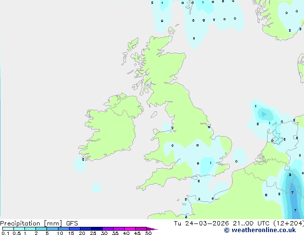Click the 25–30 mm navy legend swatch
The width and height of the screenshot is (304, 235).
coord(97,229)
